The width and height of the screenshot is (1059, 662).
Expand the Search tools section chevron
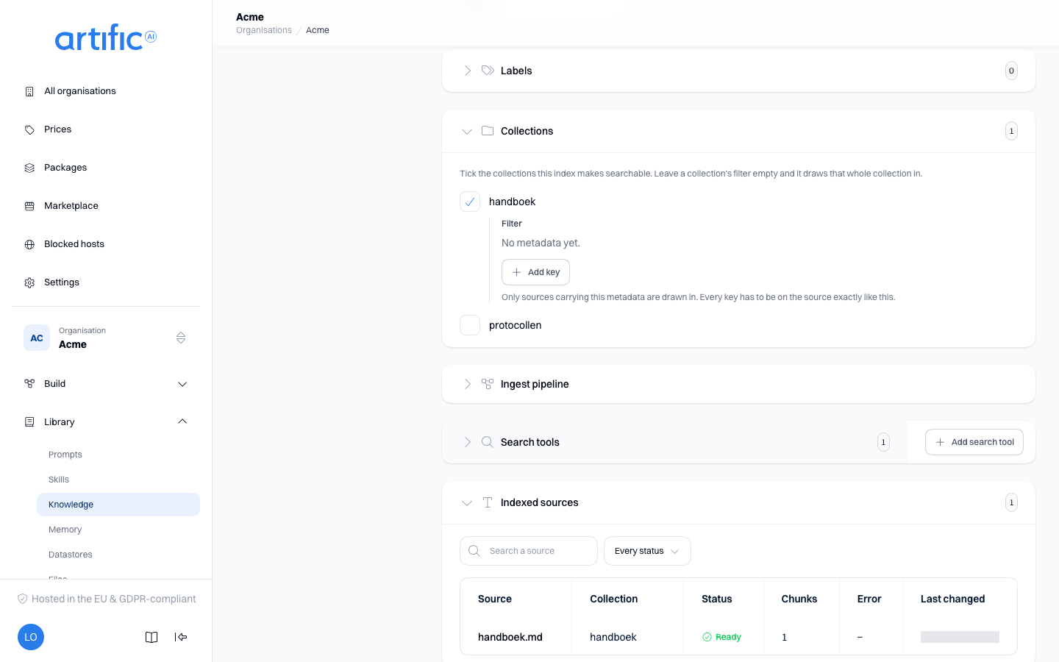click(x=467, y=442)
